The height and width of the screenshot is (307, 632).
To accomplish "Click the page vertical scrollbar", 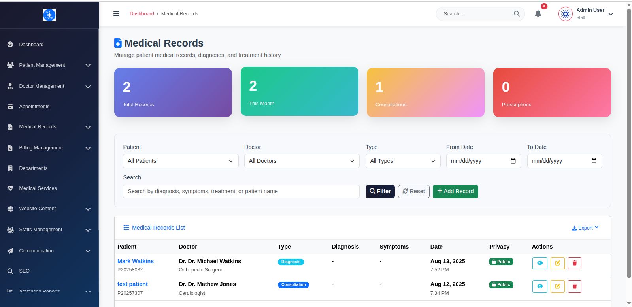I will (x=629, y=142).
